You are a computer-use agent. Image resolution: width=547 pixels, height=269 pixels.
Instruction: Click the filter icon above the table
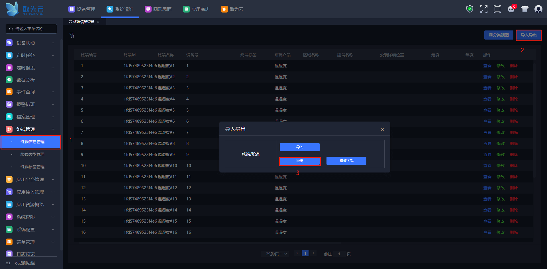pos(72,35)
